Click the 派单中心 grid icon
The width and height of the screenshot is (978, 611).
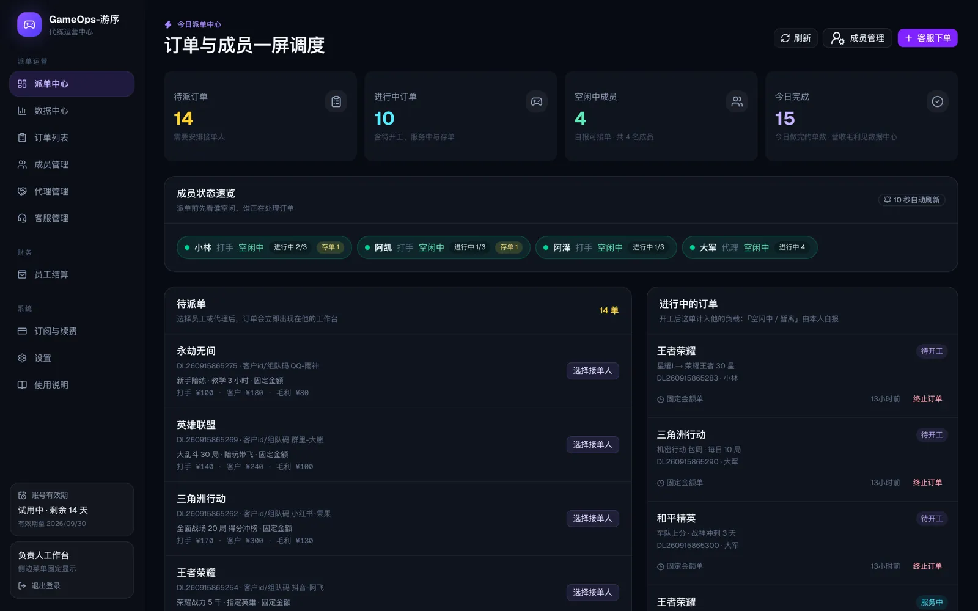pos(22,84)
